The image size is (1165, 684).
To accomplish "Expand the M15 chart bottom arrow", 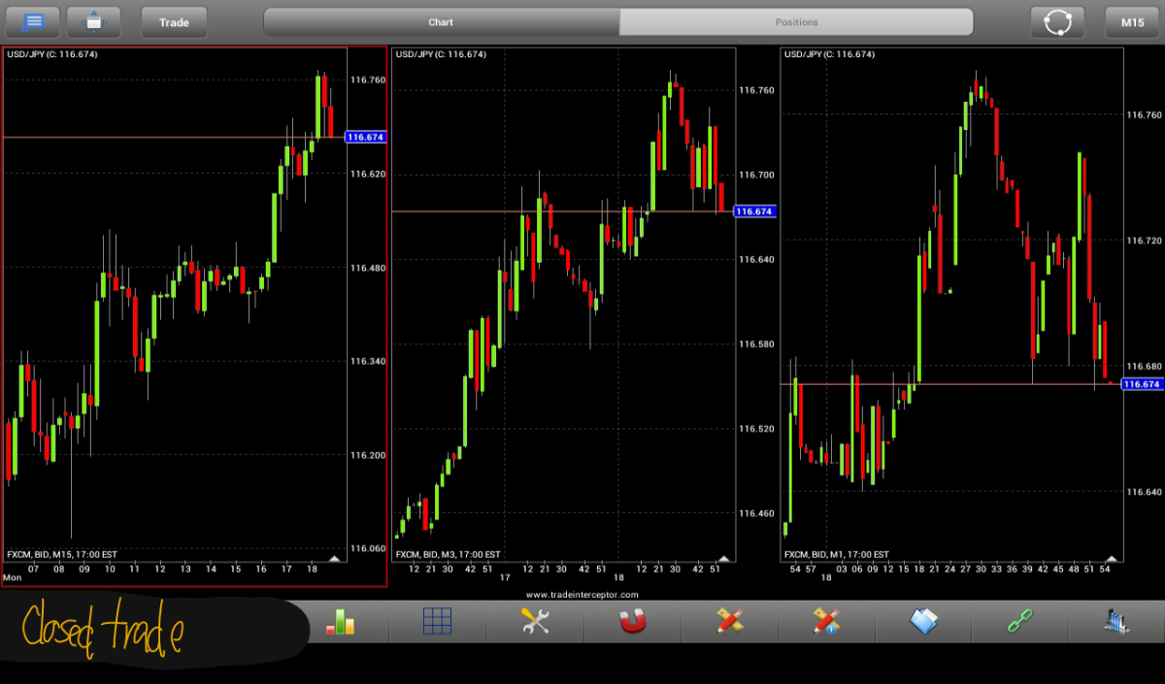I will tap(335, 558).
